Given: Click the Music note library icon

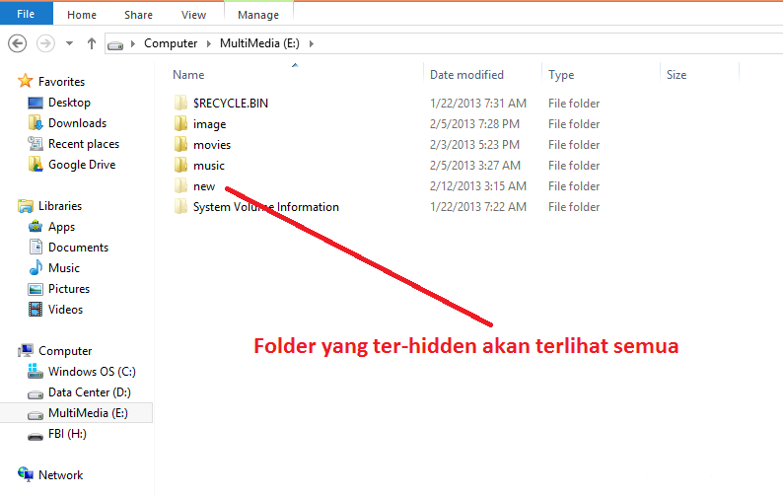Looking at the screenshot, I should tap(36, 268).
